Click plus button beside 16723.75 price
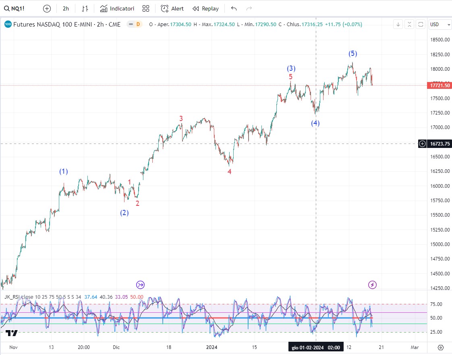452x355 pixels. coord(422,144)
